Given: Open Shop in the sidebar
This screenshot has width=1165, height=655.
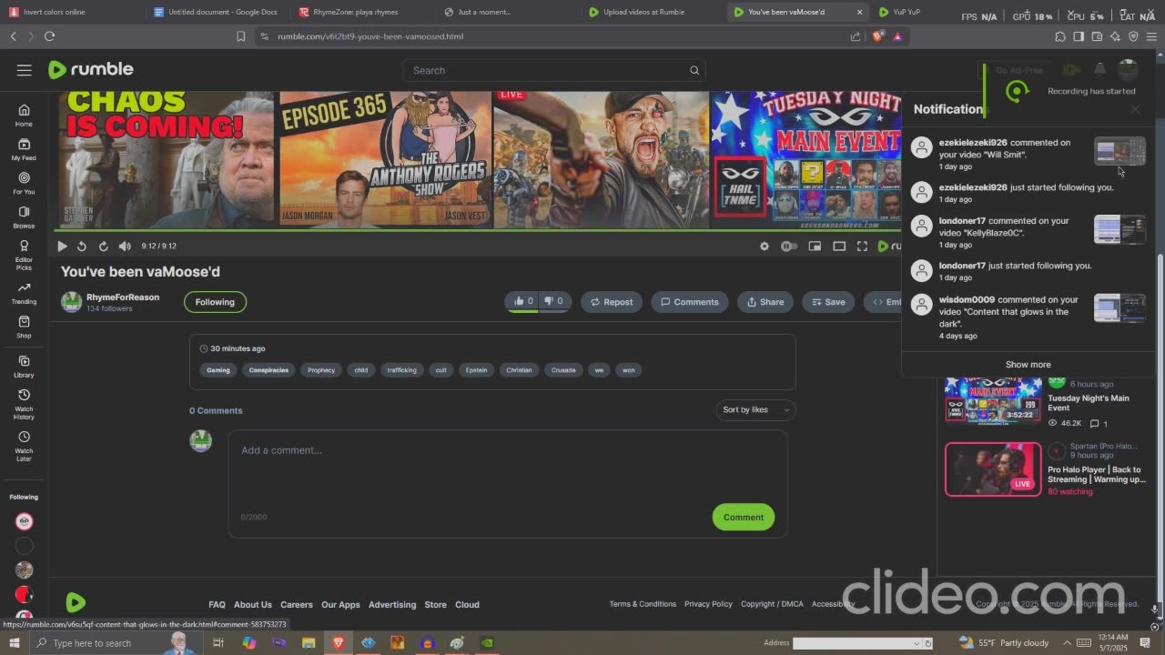Looking at the screenshot, I should (x=24, y=327).
